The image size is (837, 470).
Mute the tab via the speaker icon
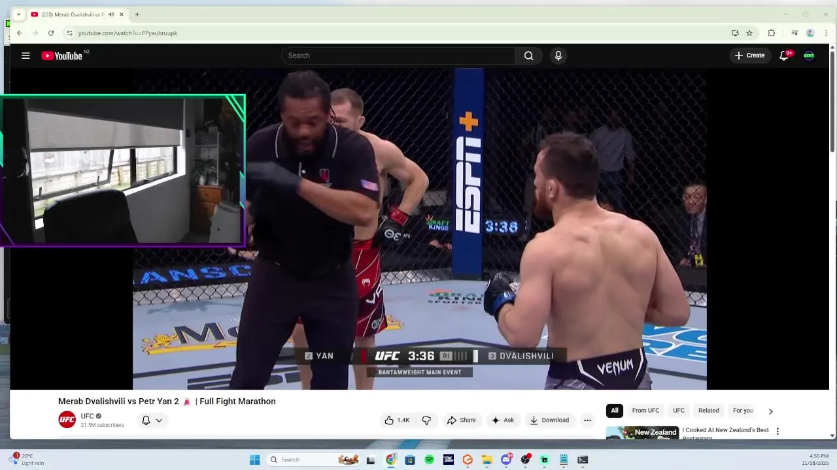(111, 14)
